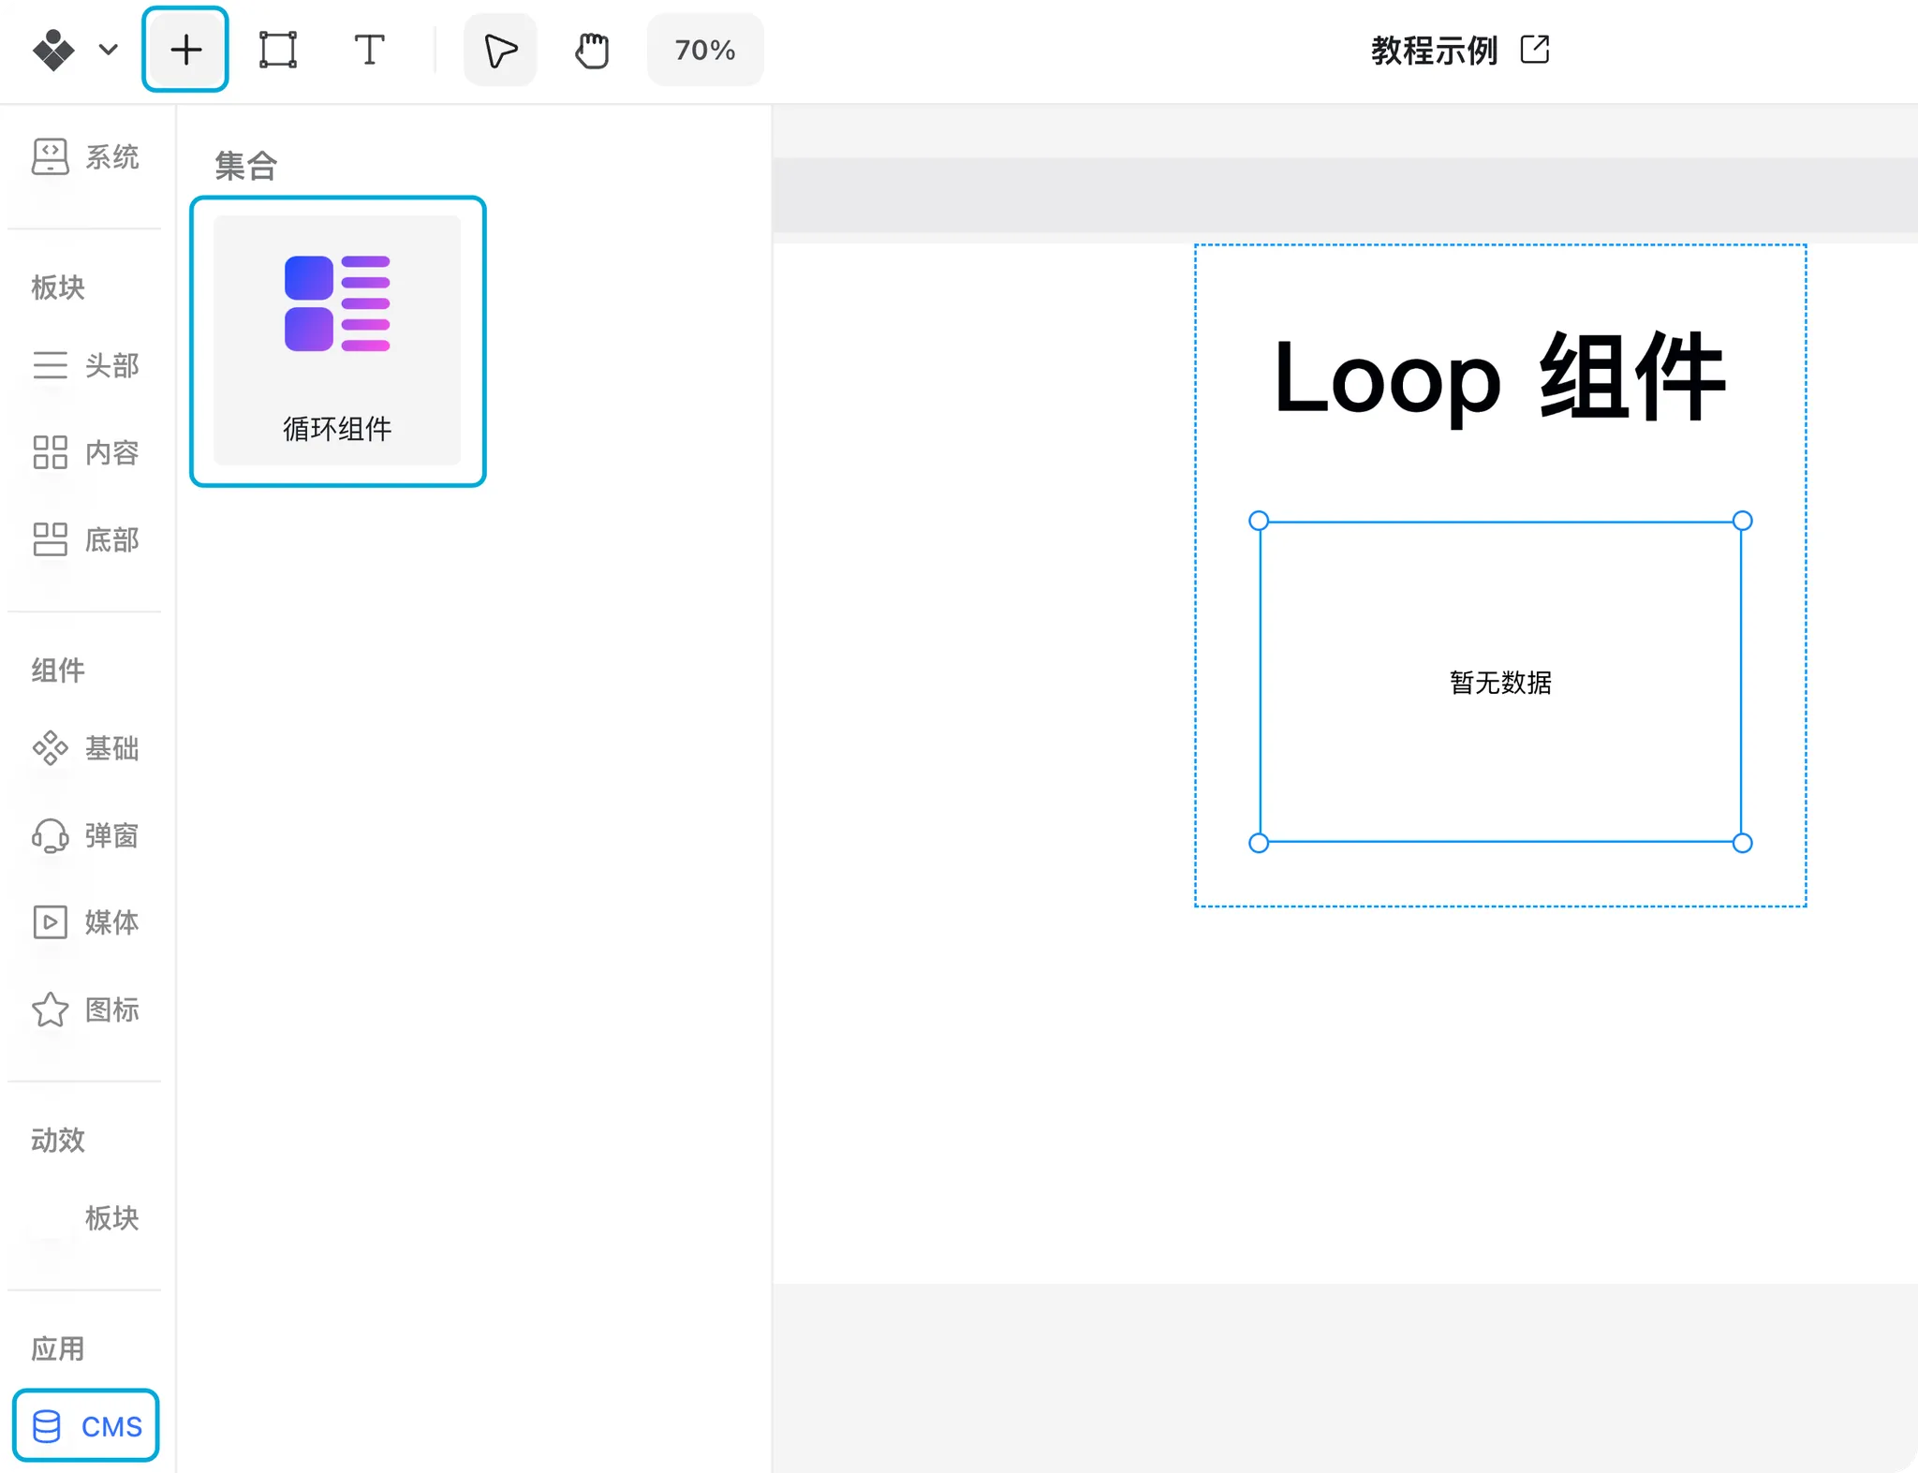Viewport: 1918px width, 1473px height.
Task: Expand the logo dropdown chevron
Action: click(109, 50)
